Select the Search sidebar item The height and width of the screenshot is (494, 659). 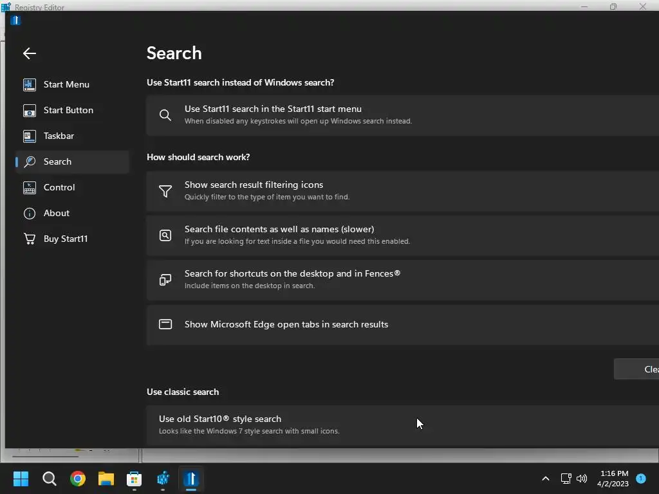(x=72, y=161)
